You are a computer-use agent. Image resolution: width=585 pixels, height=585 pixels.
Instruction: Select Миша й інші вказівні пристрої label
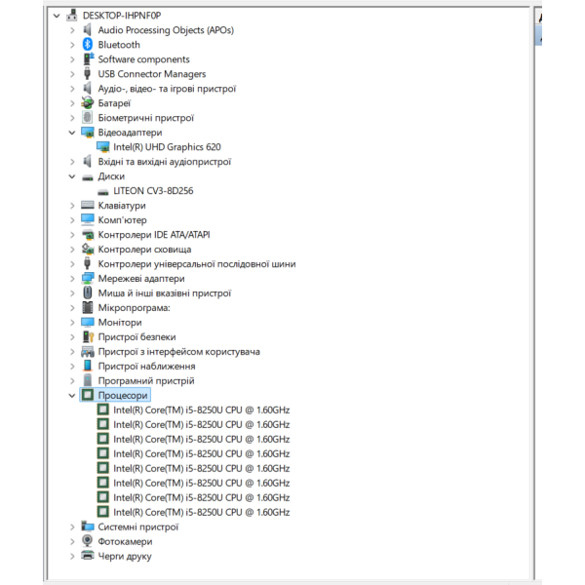[x=165, y=292]
